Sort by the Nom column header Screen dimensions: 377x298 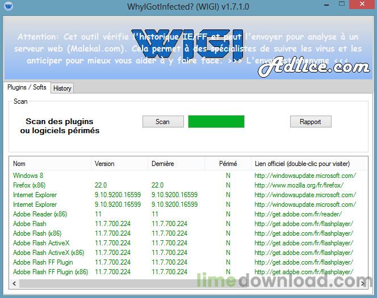coord(51,164)
